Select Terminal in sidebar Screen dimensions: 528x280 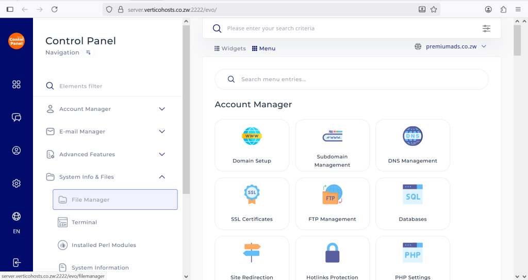click(x=84, y=222)
